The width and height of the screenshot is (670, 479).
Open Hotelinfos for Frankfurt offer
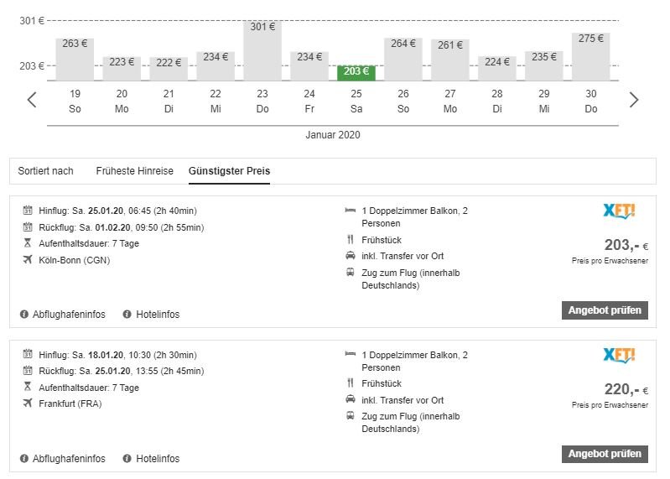coord(158,459)
